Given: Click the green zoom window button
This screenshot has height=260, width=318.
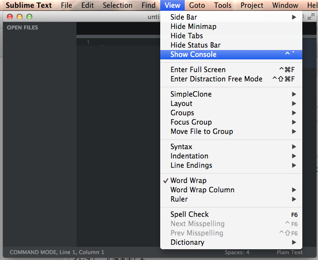Looking at the screenshot, I should coord(29,17).
